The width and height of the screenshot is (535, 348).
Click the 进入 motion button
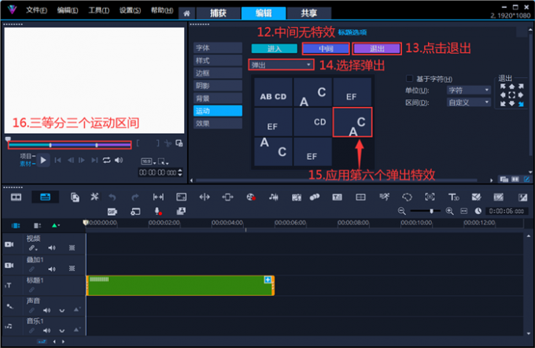pyautogui.click(x=275, y=49)
